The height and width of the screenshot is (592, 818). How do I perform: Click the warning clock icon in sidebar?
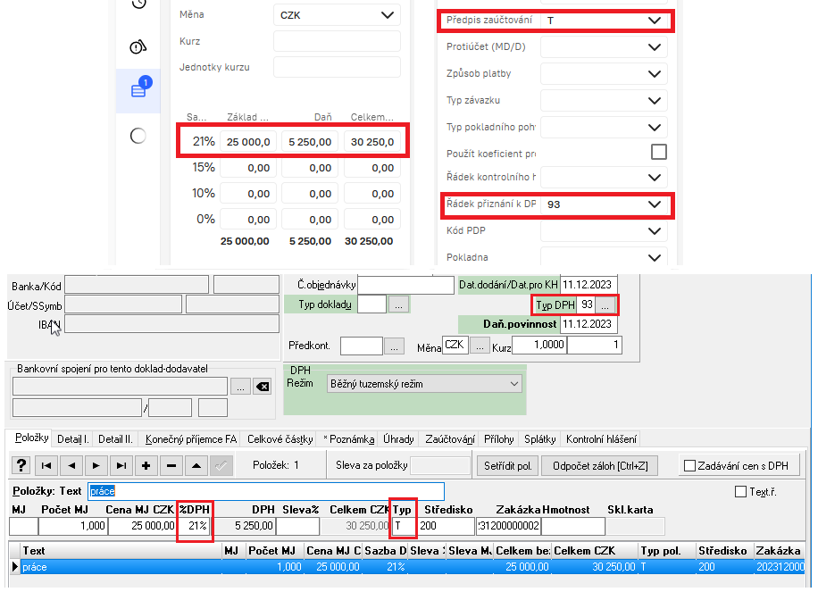click(x=138, y=47)
